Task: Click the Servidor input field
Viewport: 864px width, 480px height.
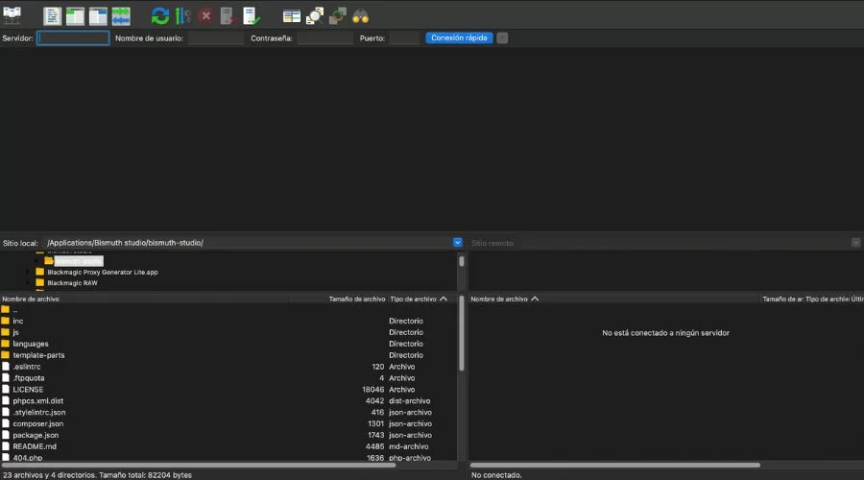Action: point(73,38)
